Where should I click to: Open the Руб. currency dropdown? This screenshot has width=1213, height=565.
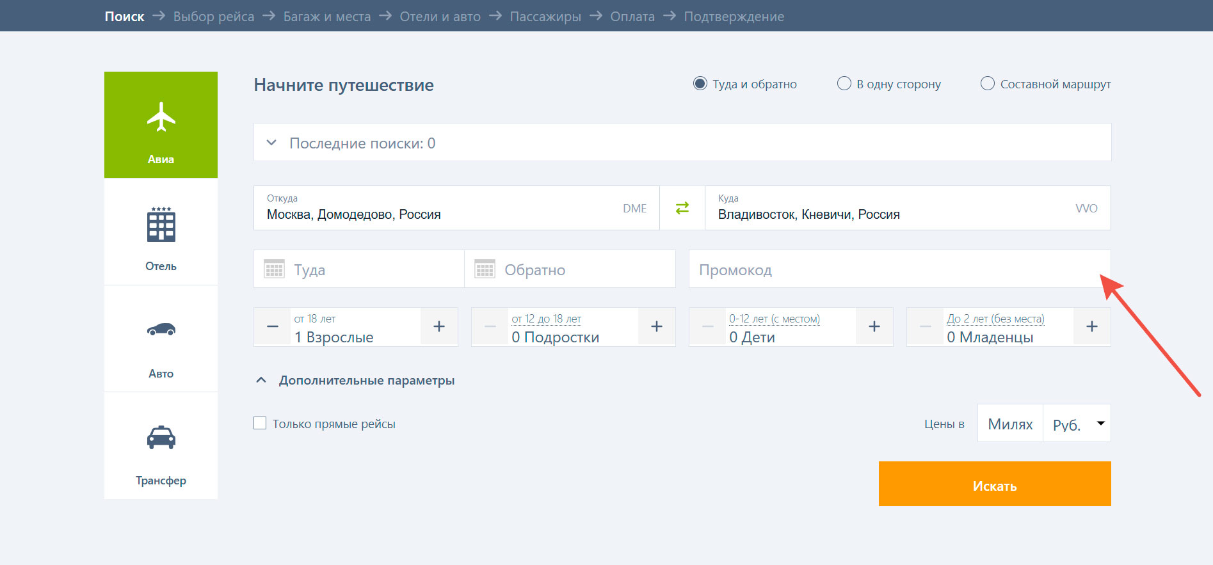pyautogui.click(x=1077, y=423)
